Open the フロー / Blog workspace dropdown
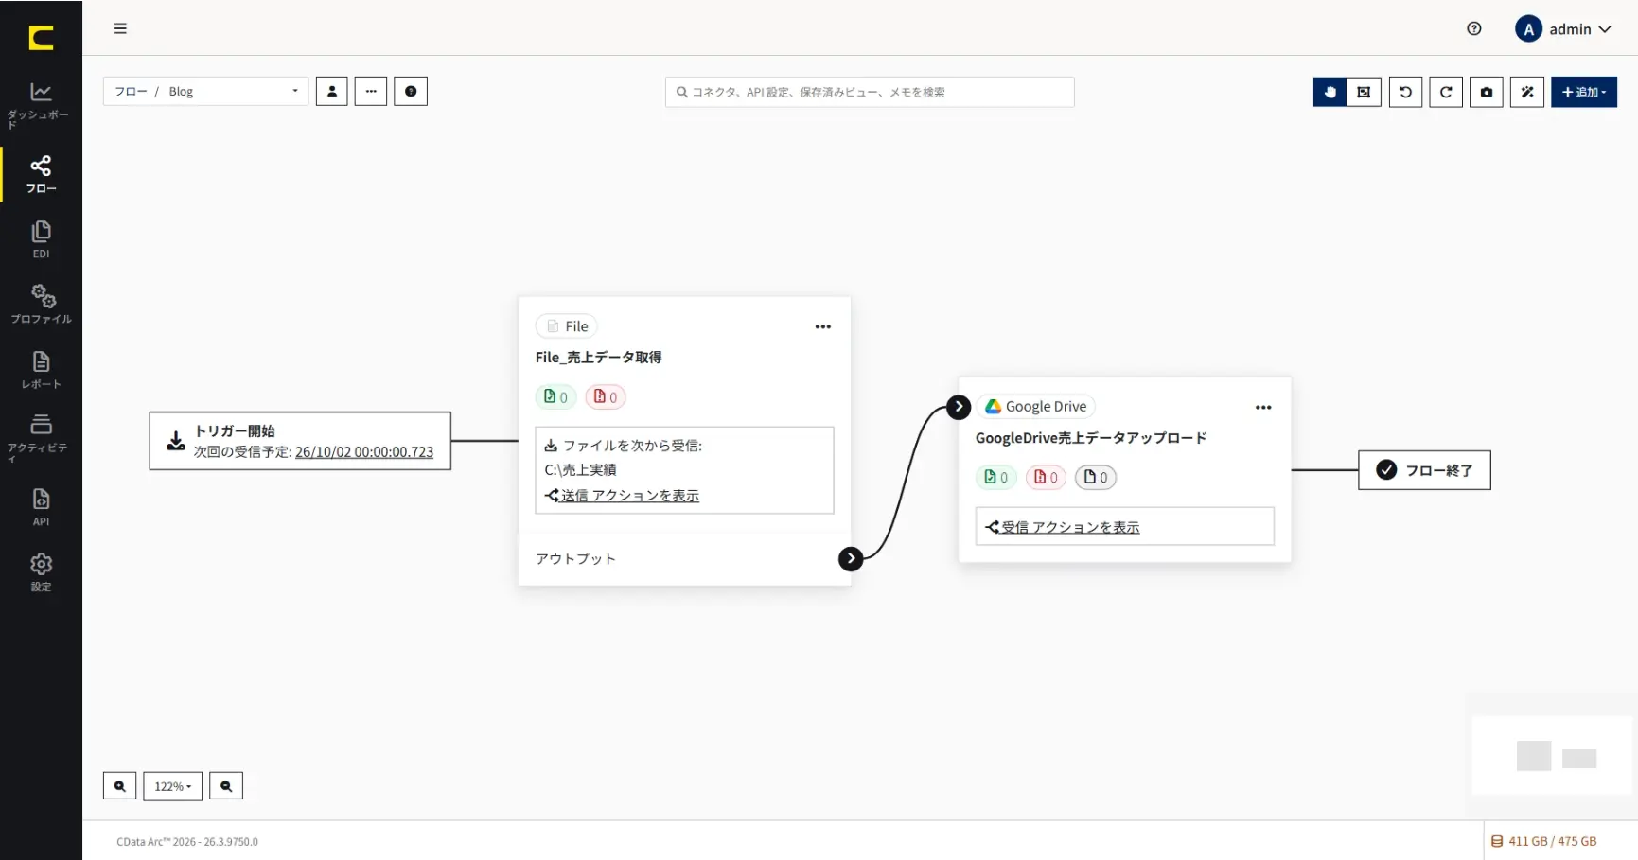 [x=205, y=91]
